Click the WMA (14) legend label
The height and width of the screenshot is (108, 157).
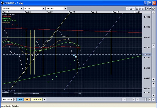point(7,18)
